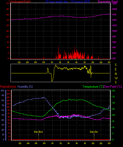Click the "16" hour label under the temperature graph
The height and width of the screenshot is (147, 123).
pos(77,143)
